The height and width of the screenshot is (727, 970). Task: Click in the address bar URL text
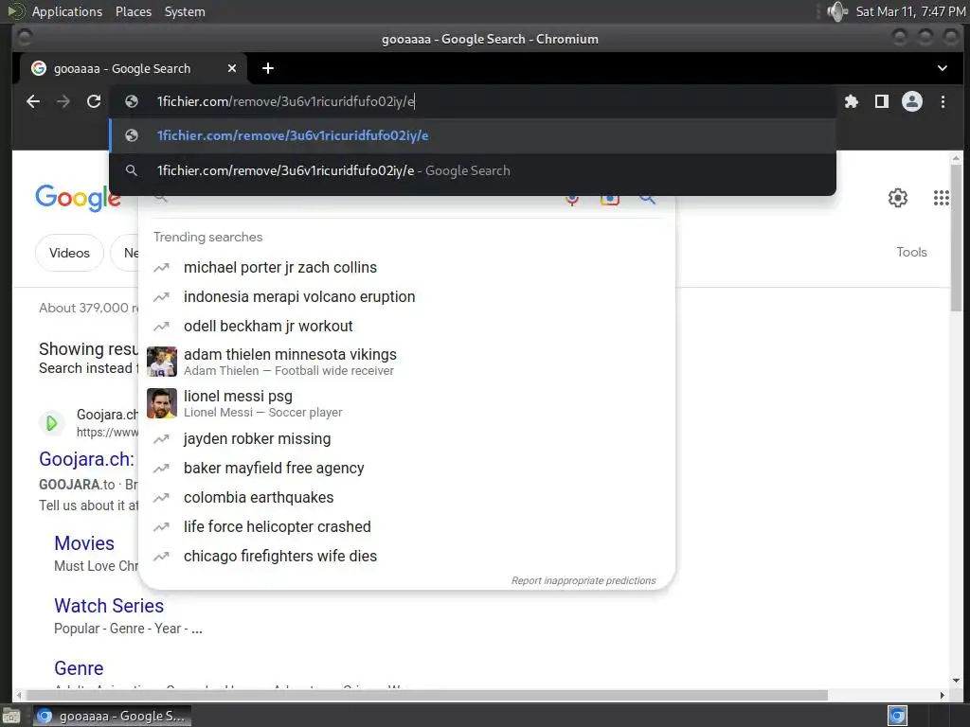286,101
